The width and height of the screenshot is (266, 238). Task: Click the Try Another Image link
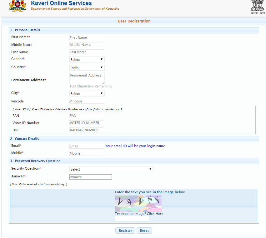point(138,213)
